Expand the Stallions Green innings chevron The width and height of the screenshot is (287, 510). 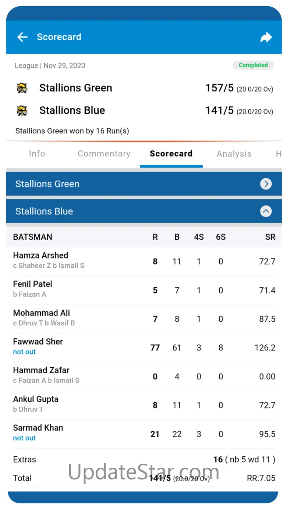(x=266, y=184)
